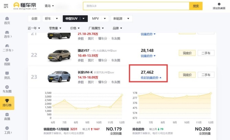The width and height of the screenshot is (230, 140).
Task: Click the December ranking chart data point
Action: pos(211,93)
